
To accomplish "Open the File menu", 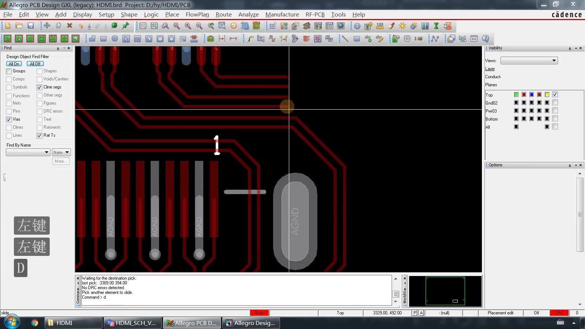I will tap(8, 14).
